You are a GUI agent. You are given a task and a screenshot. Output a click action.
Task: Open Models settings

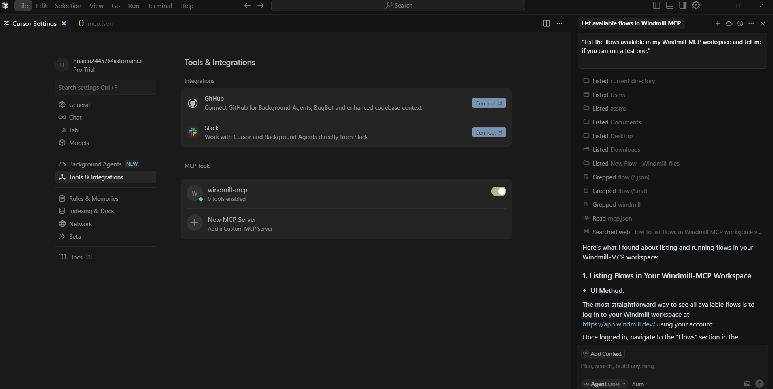(x=106, y=143)
